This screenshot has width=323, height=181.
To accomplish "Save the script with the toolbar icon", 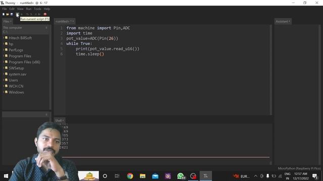I will [12, 14].
